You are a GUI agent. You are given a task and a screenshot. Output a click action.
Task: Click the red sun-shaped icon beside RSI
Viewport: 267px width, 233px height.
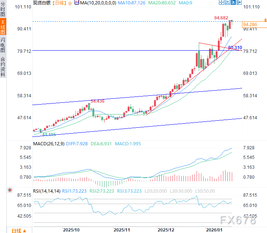(x=10, y=190)
